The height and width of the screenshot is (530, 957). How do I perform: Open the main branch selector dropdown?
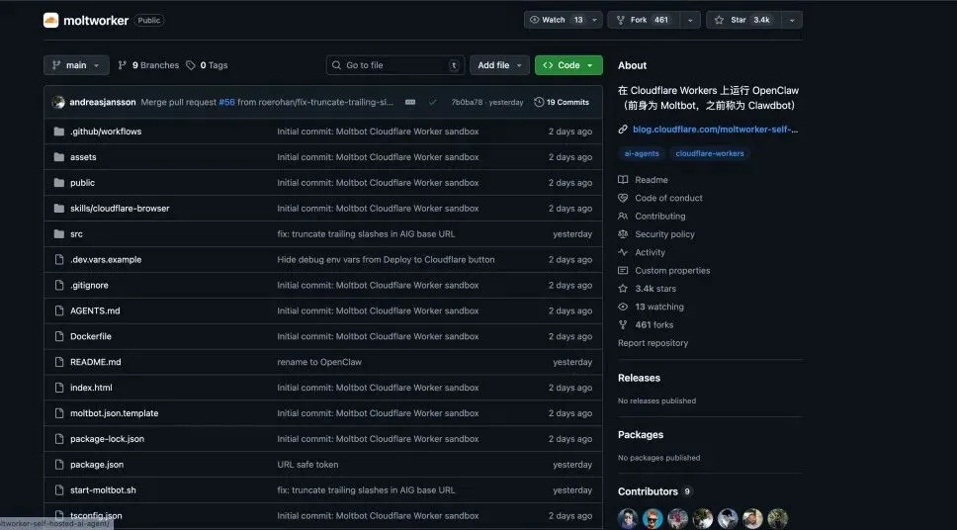[x=76, y=65]
